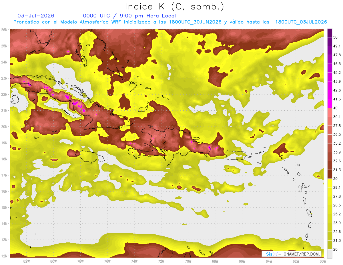This screenshot has width=343, height=265.
Task: Click the '22N' latitude label
Action: [x=4, y=94]
